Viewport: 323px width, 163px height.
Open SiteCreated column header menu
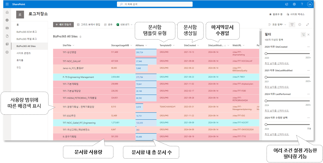[x=191, y=45]
